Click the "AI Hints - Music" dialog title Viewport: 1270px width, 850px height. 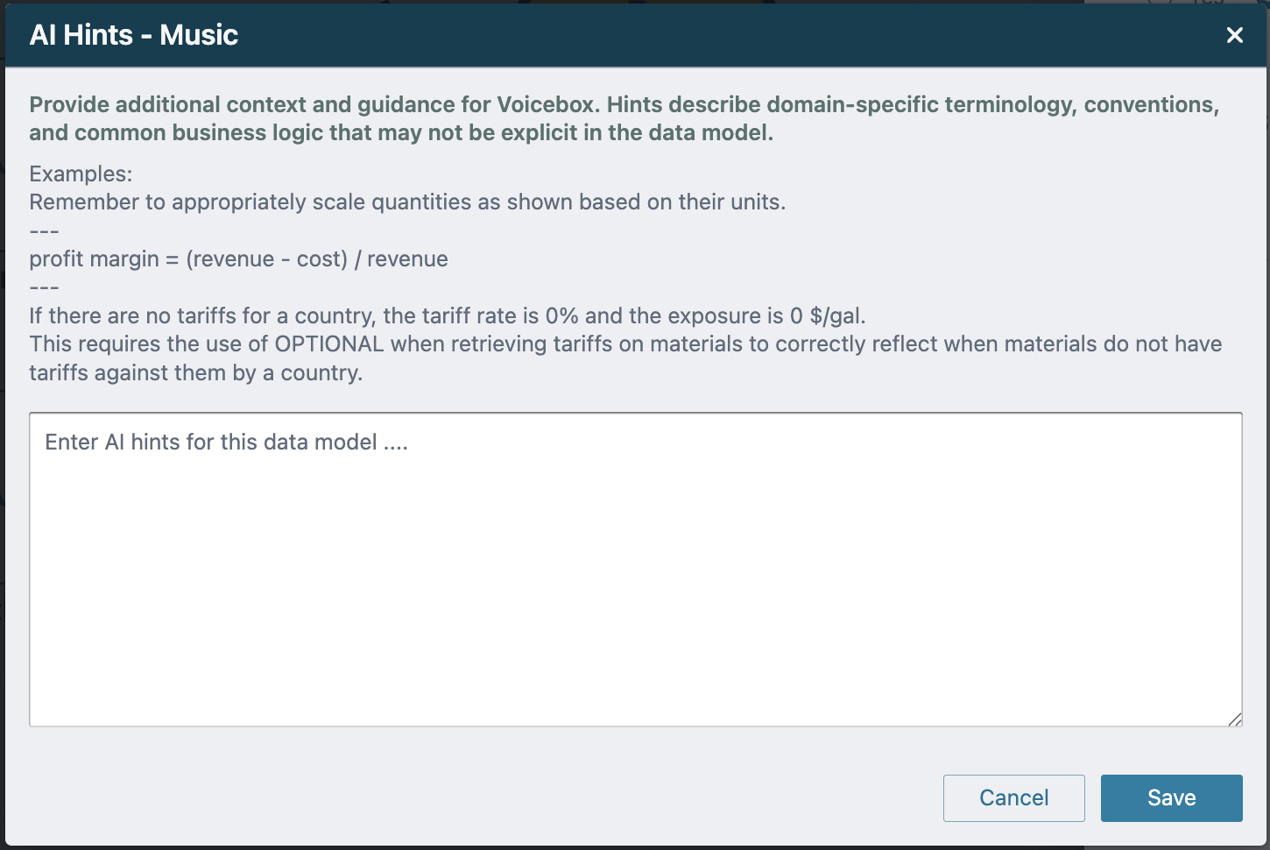pyautogui.click(x=134, y=35)
